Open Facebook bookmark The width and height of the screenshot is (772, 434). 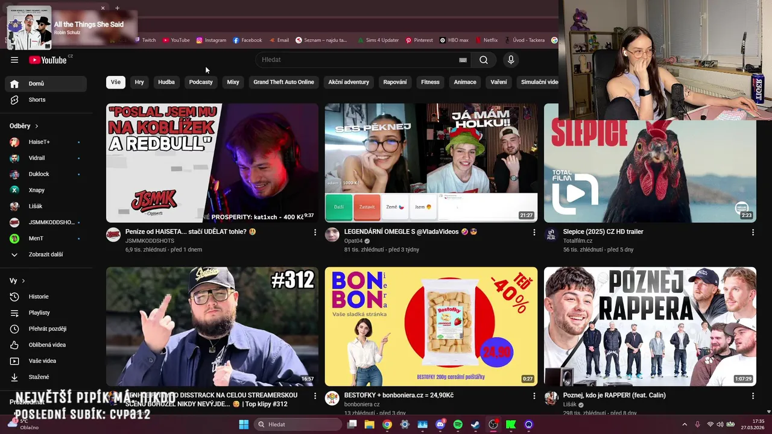point(247,40)
